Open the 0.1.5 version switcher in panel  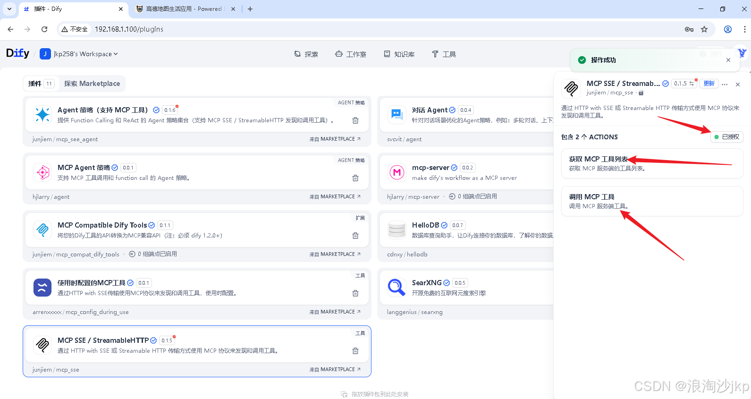(x=684, y=84)
